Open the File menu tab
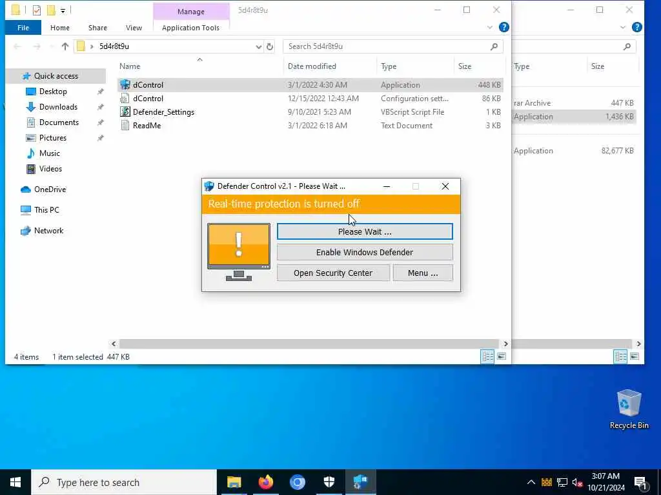This screenshot has height=495, width=661. click(x=23, y=27)
